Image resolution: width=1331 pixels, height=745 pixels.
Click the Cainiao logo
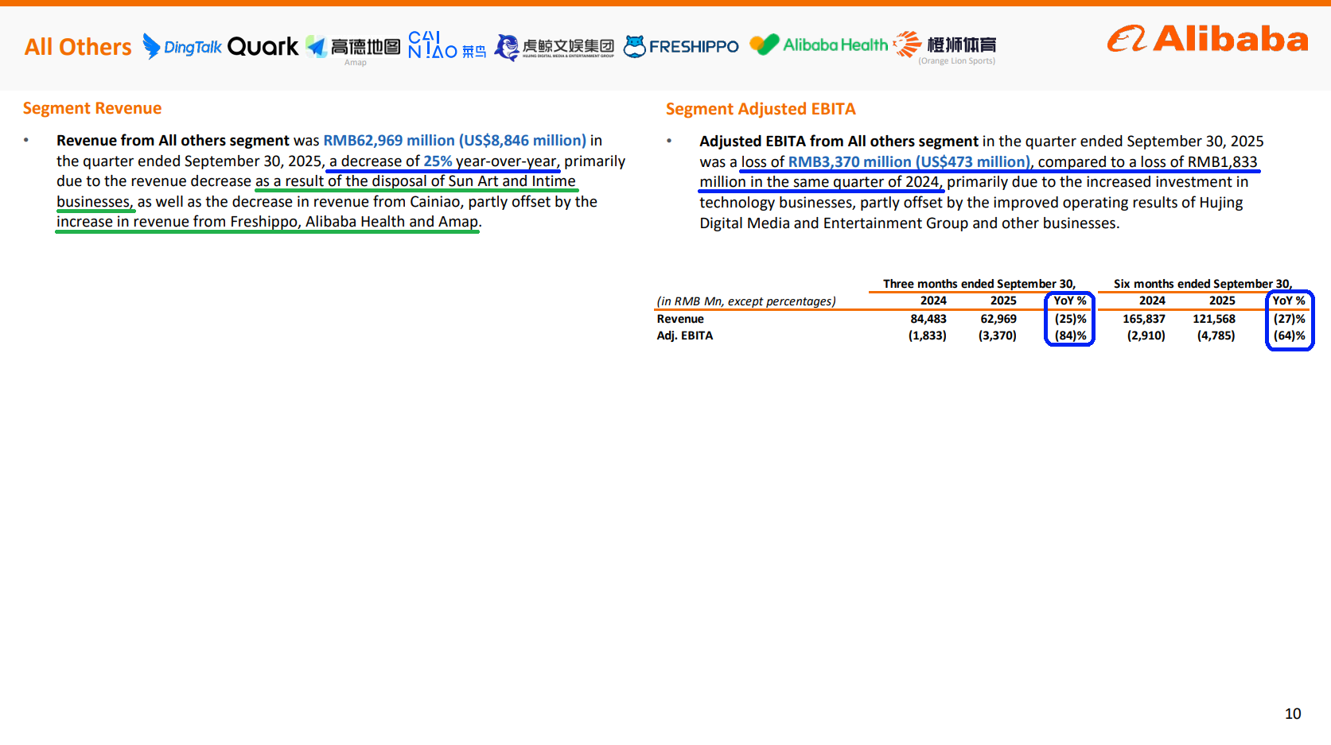point(446,46)
